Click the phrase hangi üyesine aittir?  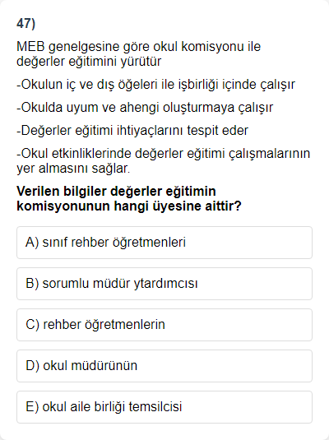(x=178, y=206)
